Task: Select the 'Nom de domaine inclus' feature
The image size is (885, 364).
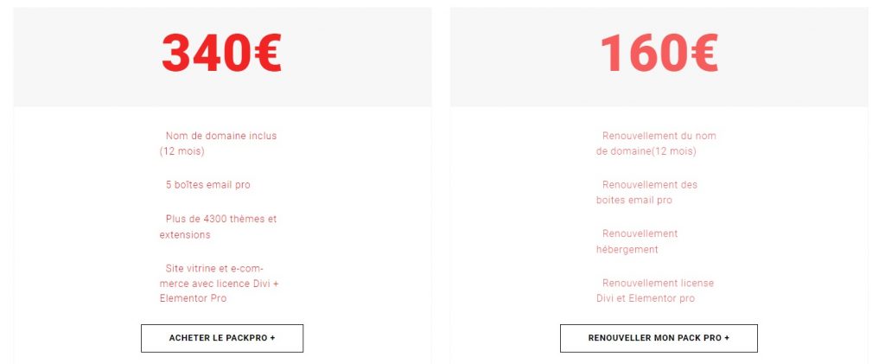Action: click(x=221, y=136)
